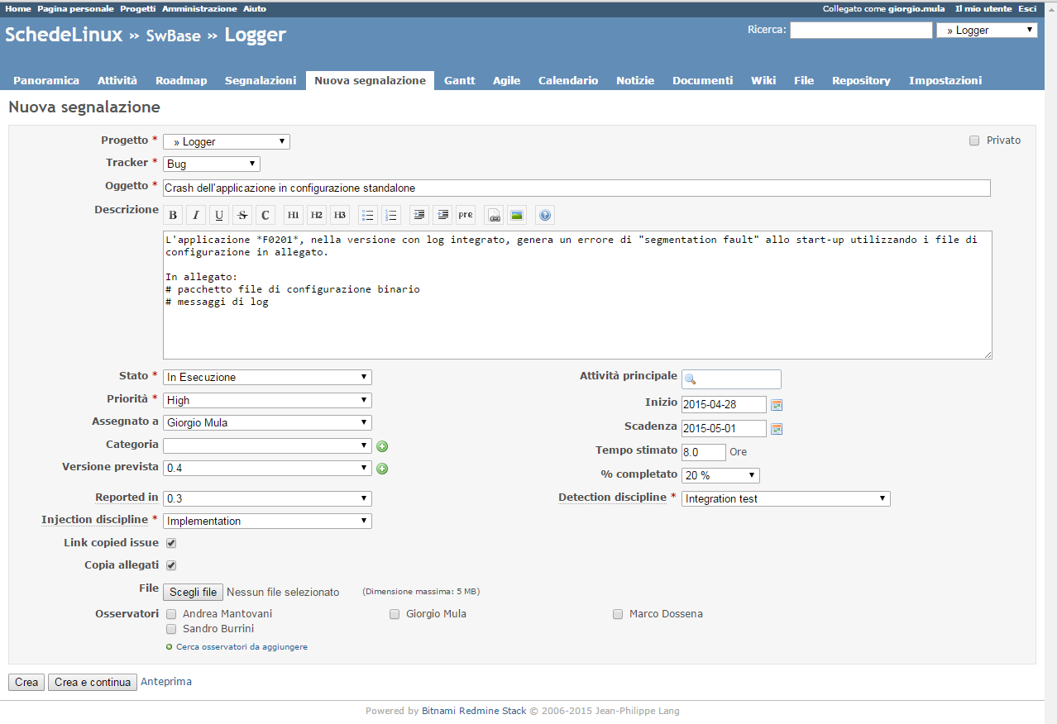Open the Wiki tab
The width and height of the screenshot is (1057, 724).
click(x=763, y=80)
